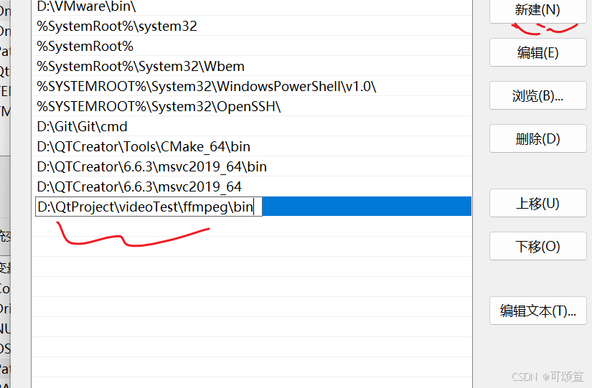Select the %SystemRoot%\System32\Wbem entry
The width and height of the screenshot is (592, 388).
click(x=252, y=66)
